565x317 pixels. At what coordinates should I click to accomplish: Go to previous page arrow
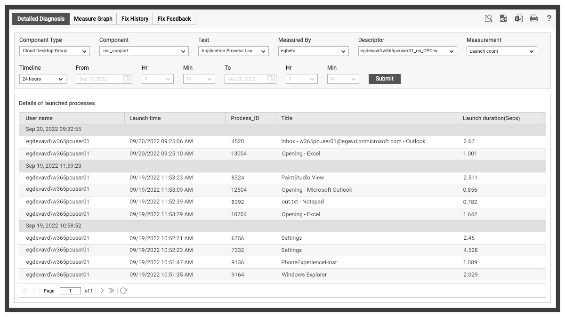pos(34,291)
